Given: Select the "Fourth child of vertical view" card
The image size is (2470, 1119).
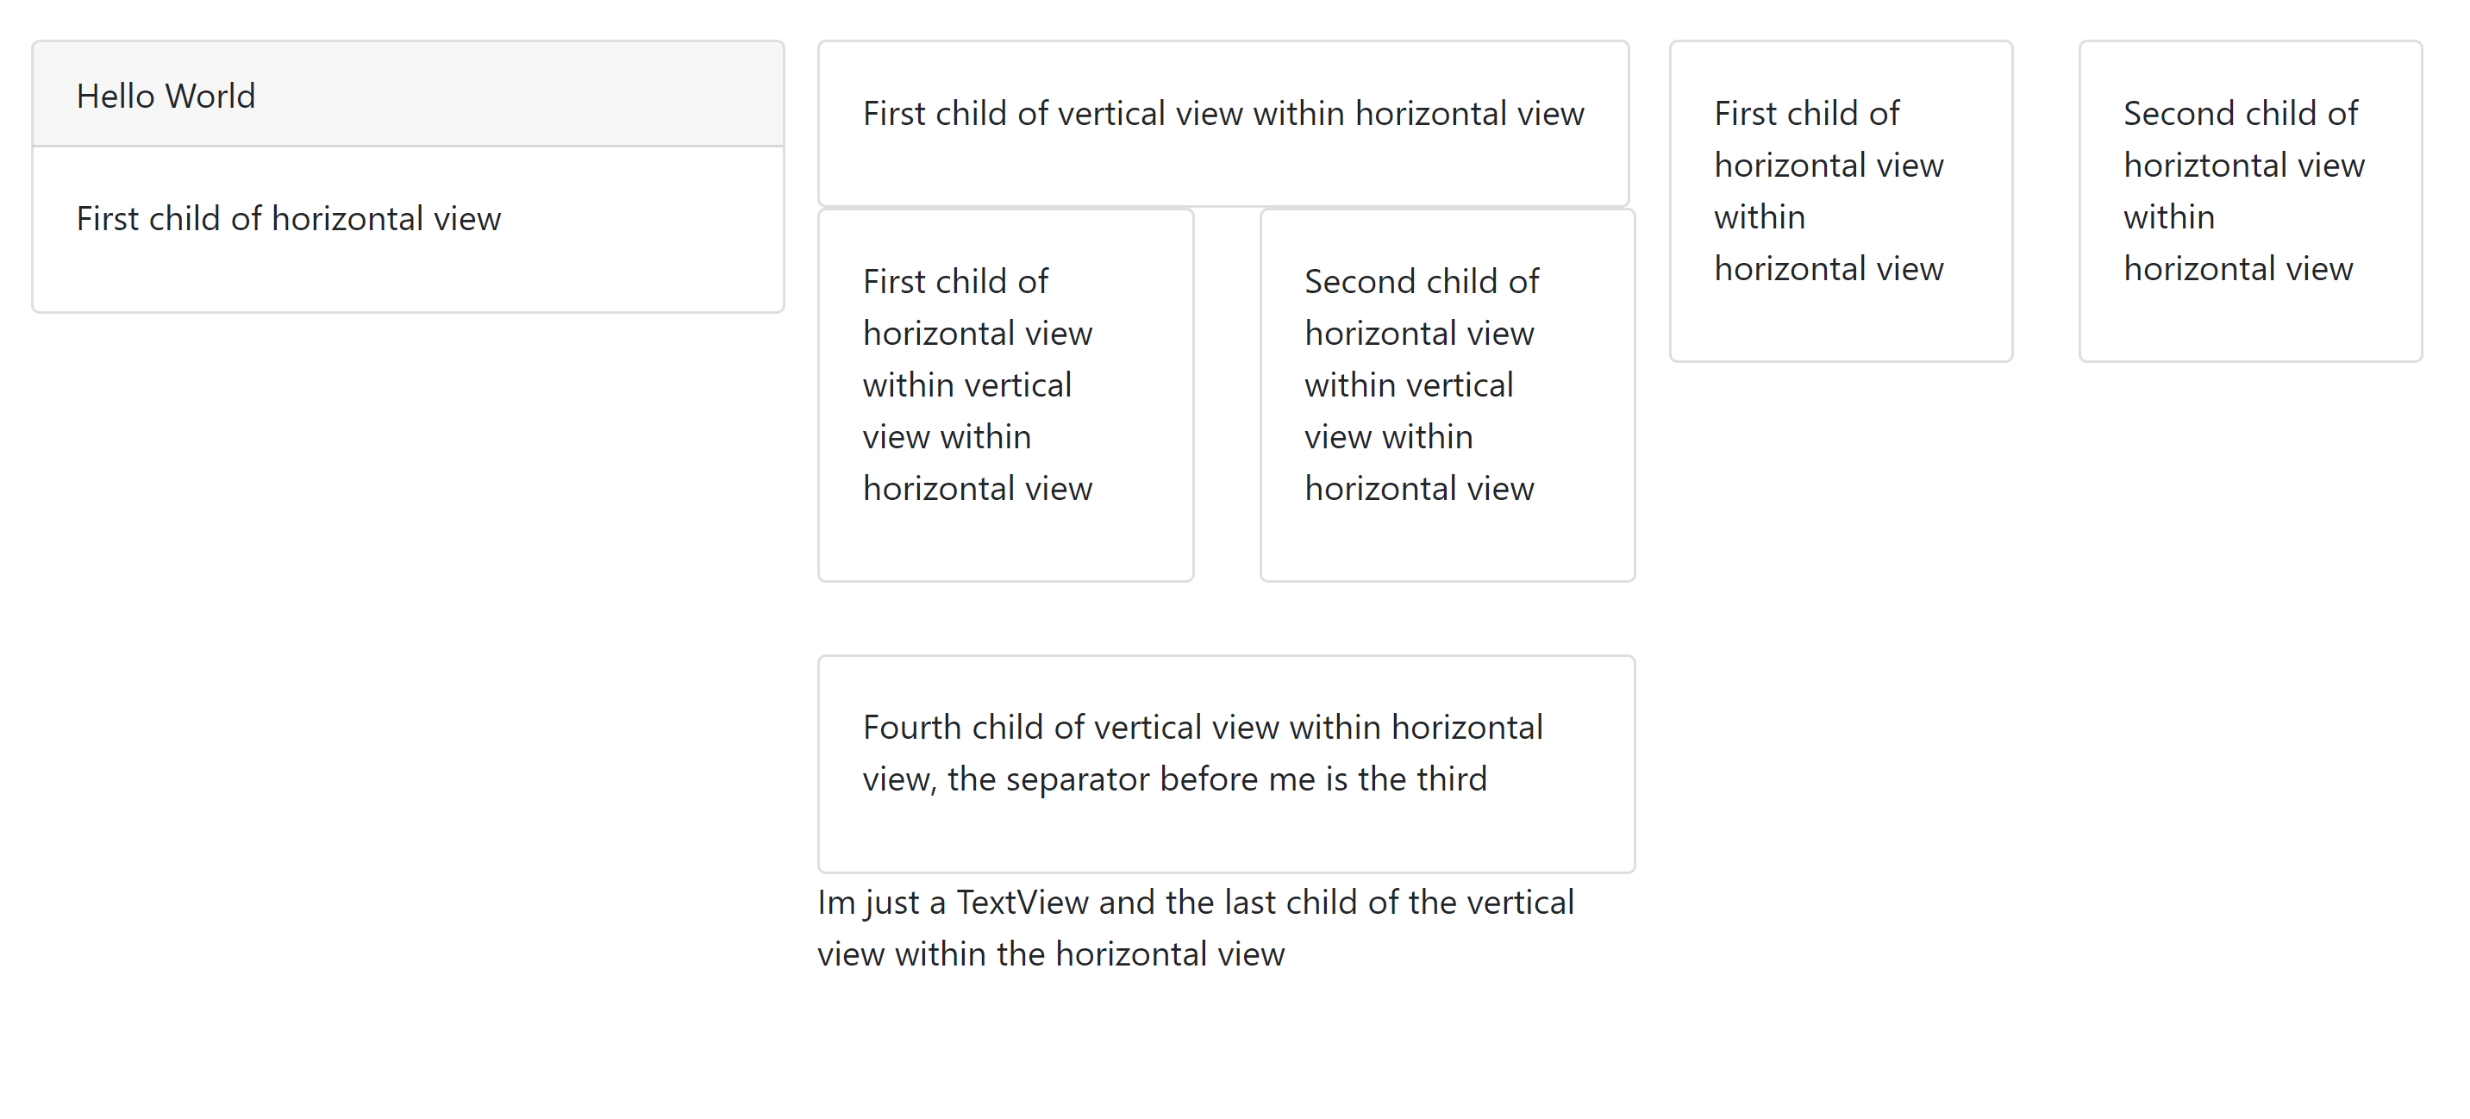Looking at the screenshot, I should coord(1225,763).
